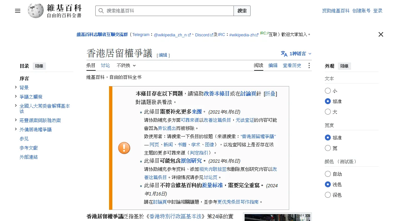Click the 异议提出 link
This screenshot has width=393, height=221.
(167, 128)
